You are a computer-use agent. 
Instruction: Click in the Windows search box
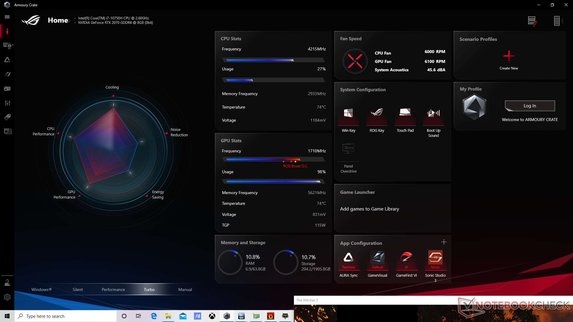66,316
